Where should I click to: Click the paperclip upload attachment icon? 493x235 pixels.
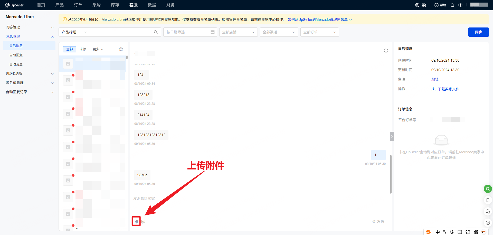136,221
